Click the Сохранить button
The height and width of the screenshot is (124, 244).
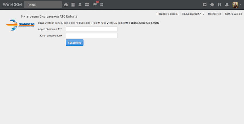coord(75,43)
